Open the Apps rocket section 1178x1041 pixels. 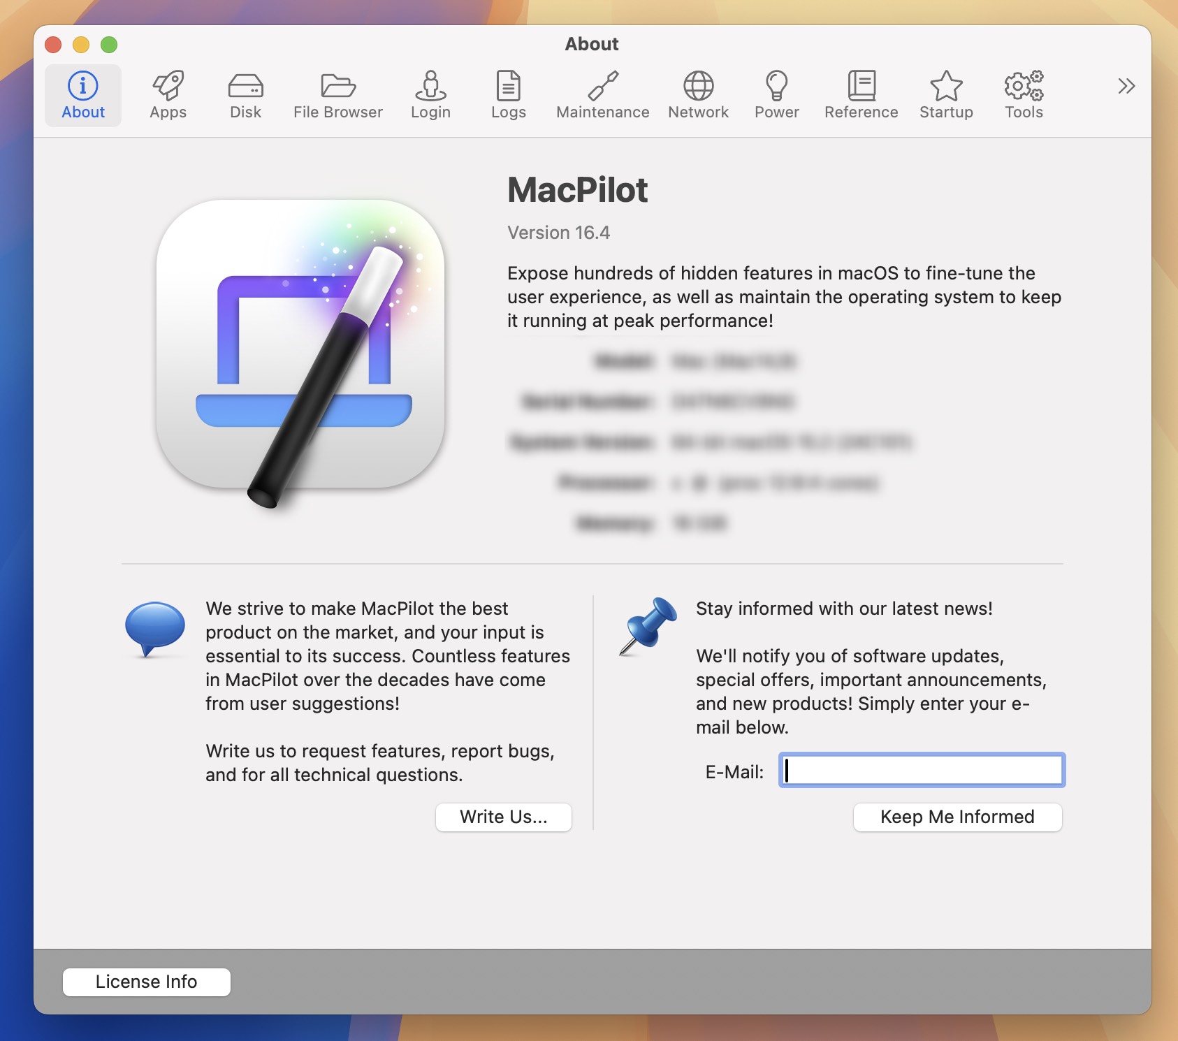pyautogui.click(x=168, y=96)
